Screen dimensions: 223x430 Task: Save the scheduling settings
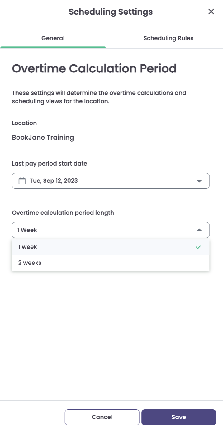[x=178, y=417]
